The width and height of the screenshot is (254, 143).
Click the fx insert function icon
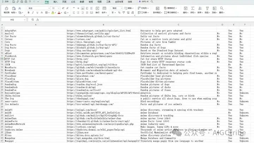[x=38, y=20]
